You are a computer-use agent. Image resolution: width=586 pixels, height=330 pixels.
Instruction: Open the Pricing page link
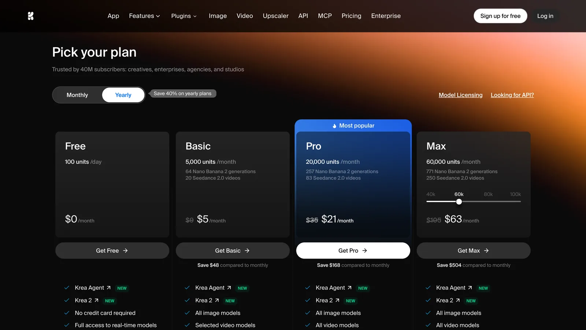tap(352, 16)
